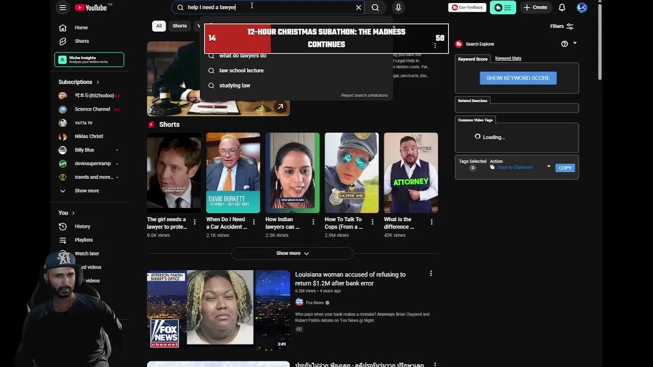Open the account avatar menu

582,7
